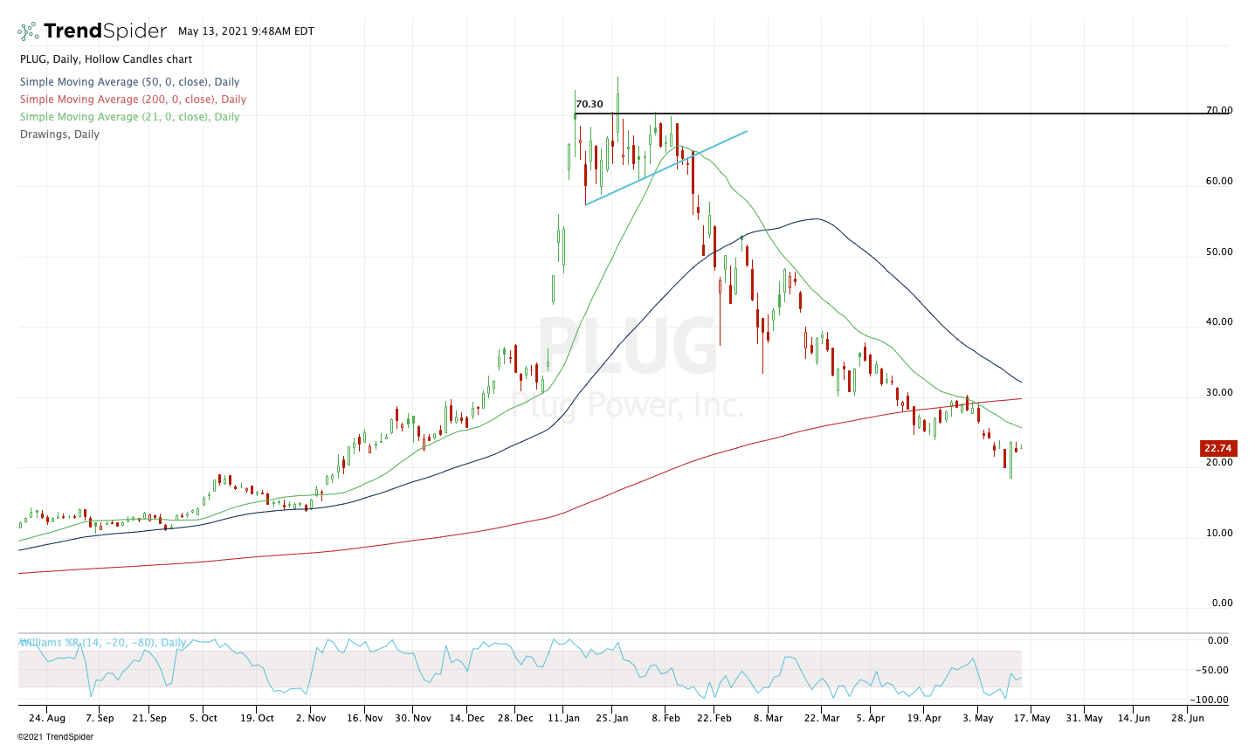Viewport: 1255px width, 745px height.
Task: Select the cyan trendline drawing
Action: (x=666, y=168)
